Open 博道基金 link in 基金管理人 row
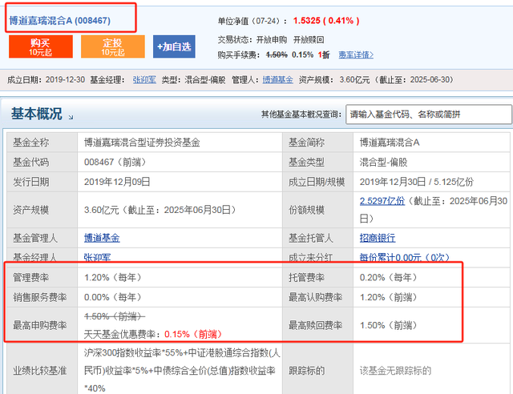Screen dimensions: 513x394 pos(102,238)
